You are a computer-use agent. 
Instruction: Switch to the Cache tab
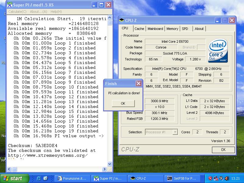tap(139, 29)
